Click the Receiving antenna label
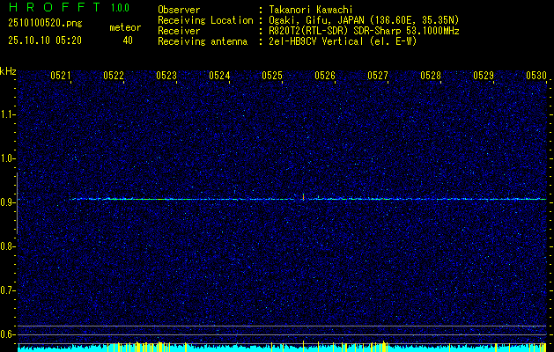 click(x=203, y=41)
